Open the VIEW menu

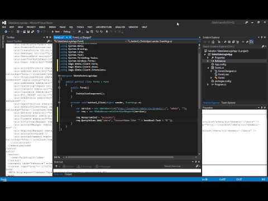20,27
